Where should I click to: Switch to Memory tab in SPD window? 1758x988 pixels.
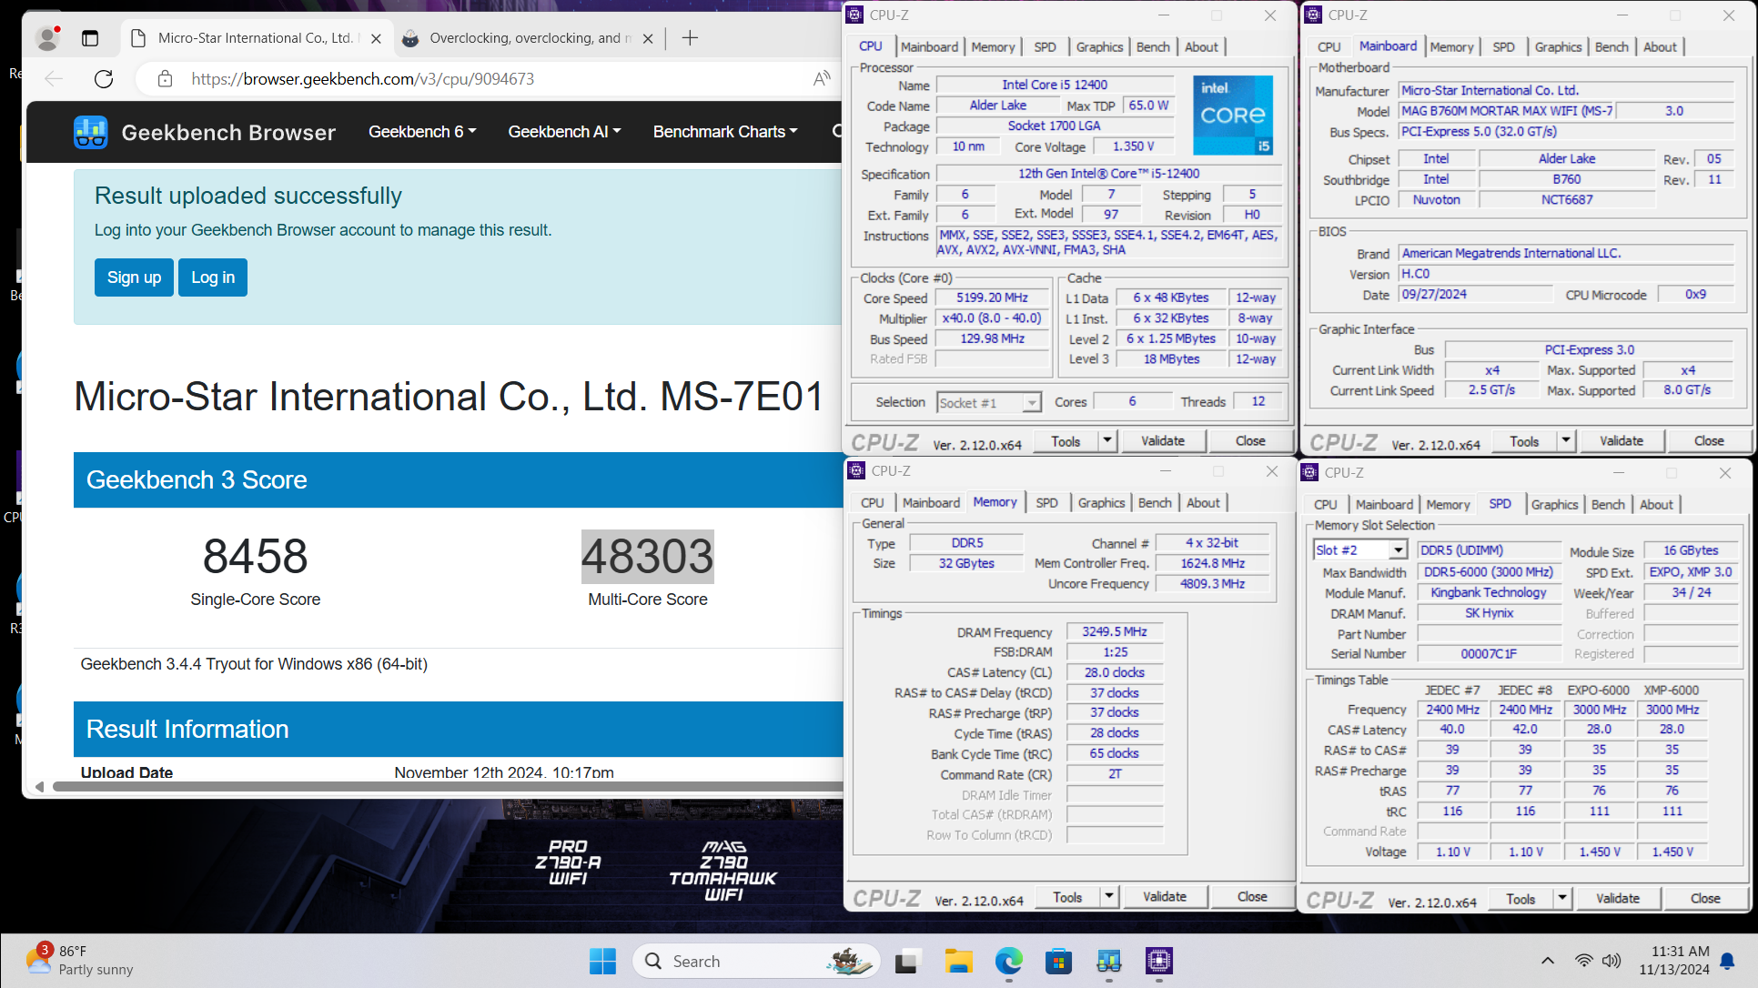[x=1447, y=504]
